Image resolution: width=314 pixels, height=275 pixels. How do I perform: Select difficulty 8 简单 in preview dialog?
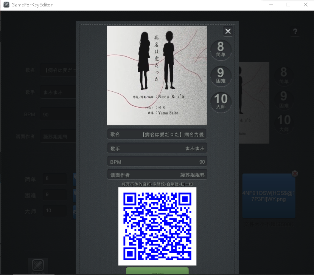221,50
